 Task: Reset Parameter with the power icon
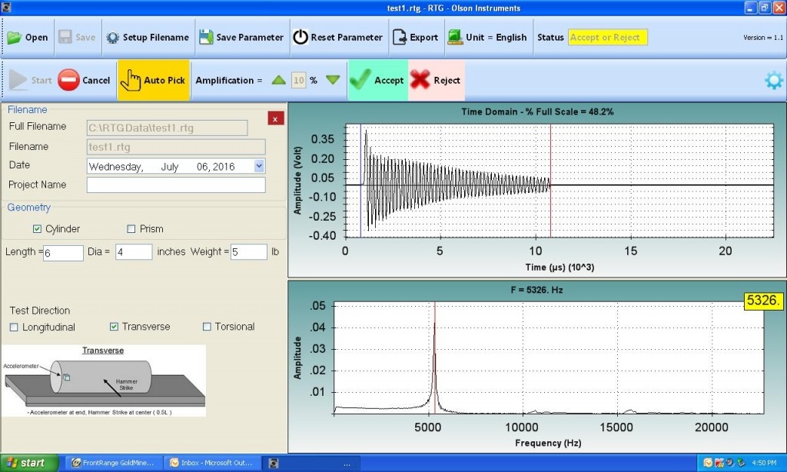coord(300,37)
